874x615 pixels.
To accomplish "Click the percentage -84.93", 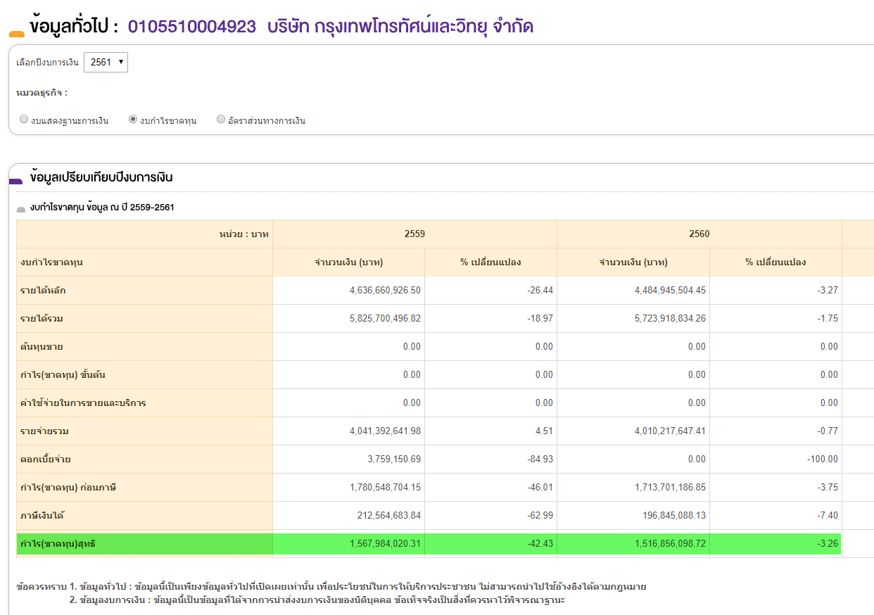I will point(540,459).
